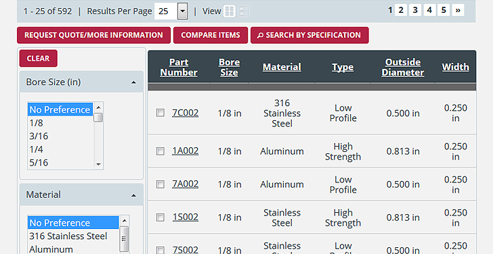Clear all selected filters
The height and width of the screenshot is (254, 493).
[x=39, y=58]
